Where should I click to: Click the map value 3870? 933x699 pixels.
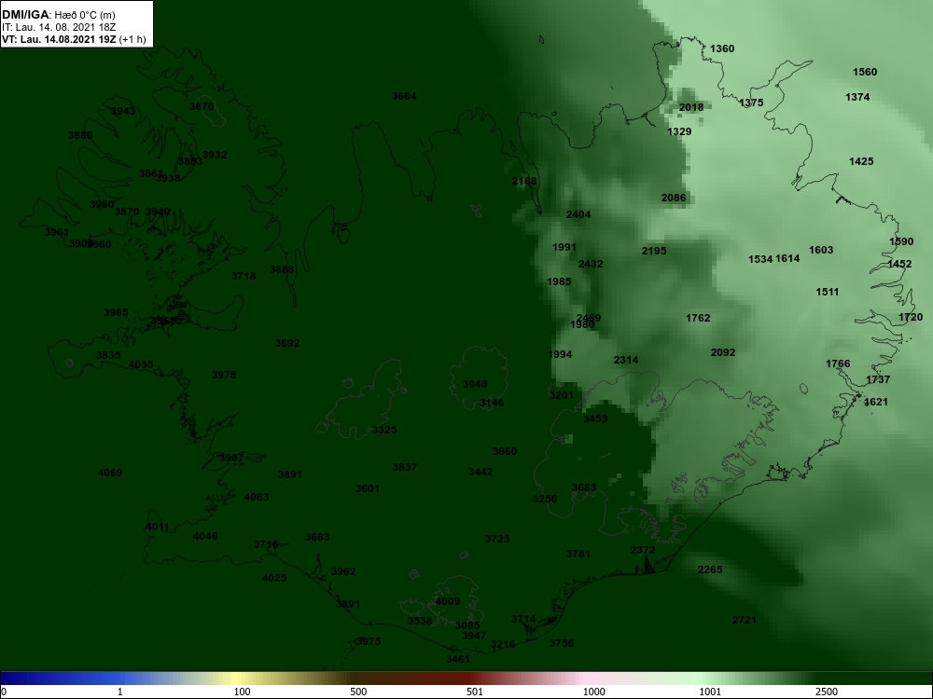pos(127,212)
